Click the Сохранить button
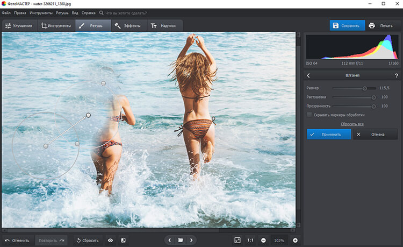 [347, 25]
